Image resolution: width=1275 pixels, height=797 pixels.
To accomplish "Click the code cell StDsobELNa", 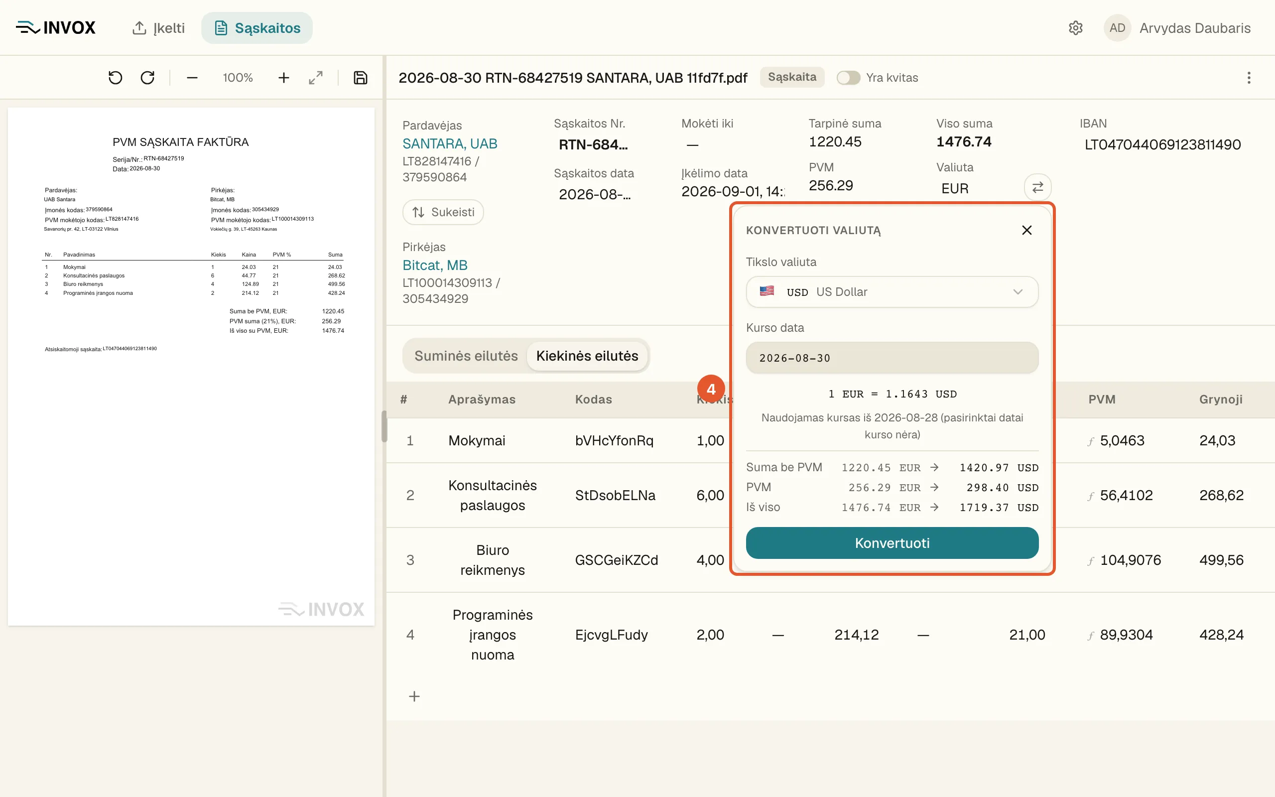I will (x=615, y=496).
